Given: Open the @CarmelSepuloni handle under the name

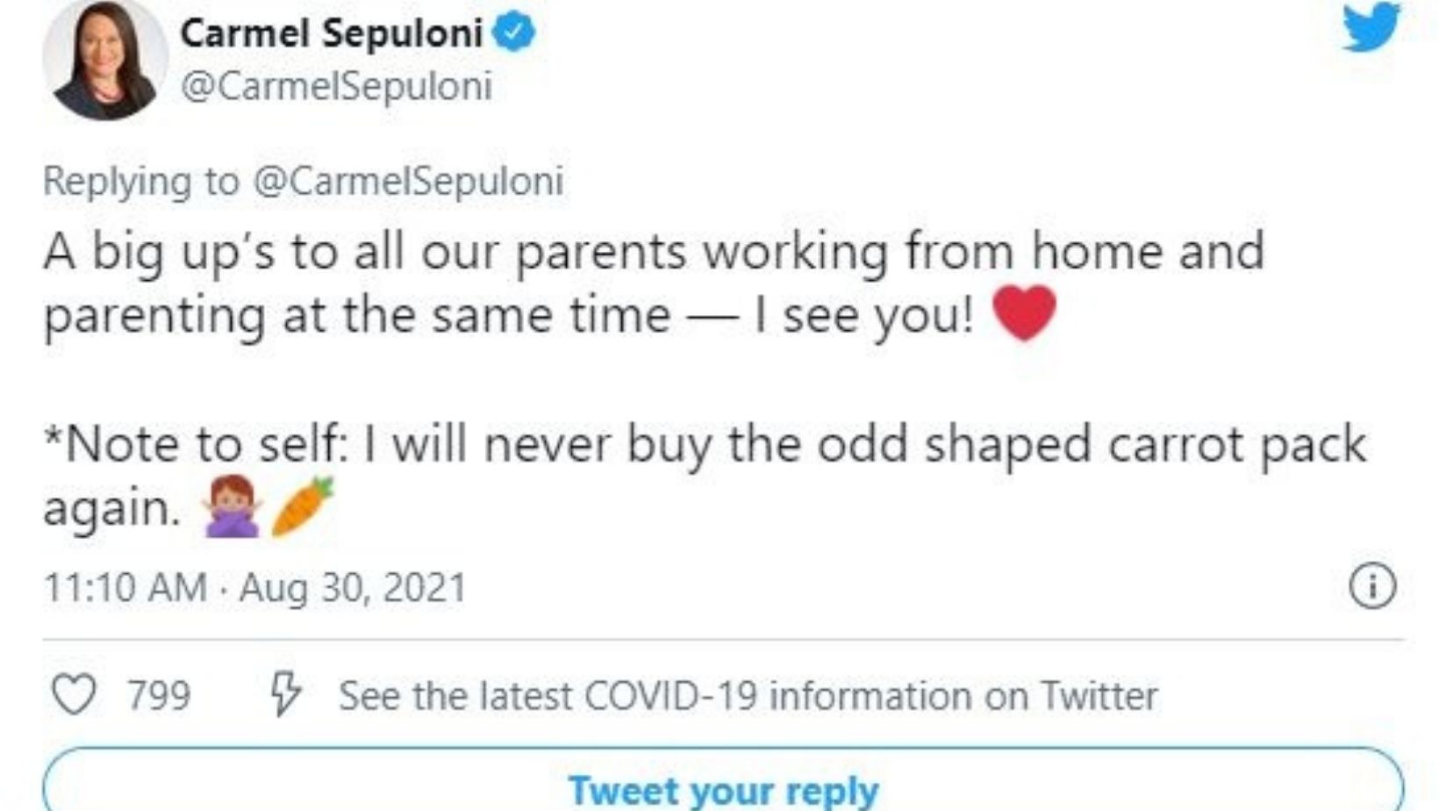Looking at the screenshot, I should tap(336, 86).
